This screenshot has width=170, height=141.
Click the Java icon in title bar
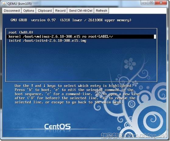coord(4,4)
